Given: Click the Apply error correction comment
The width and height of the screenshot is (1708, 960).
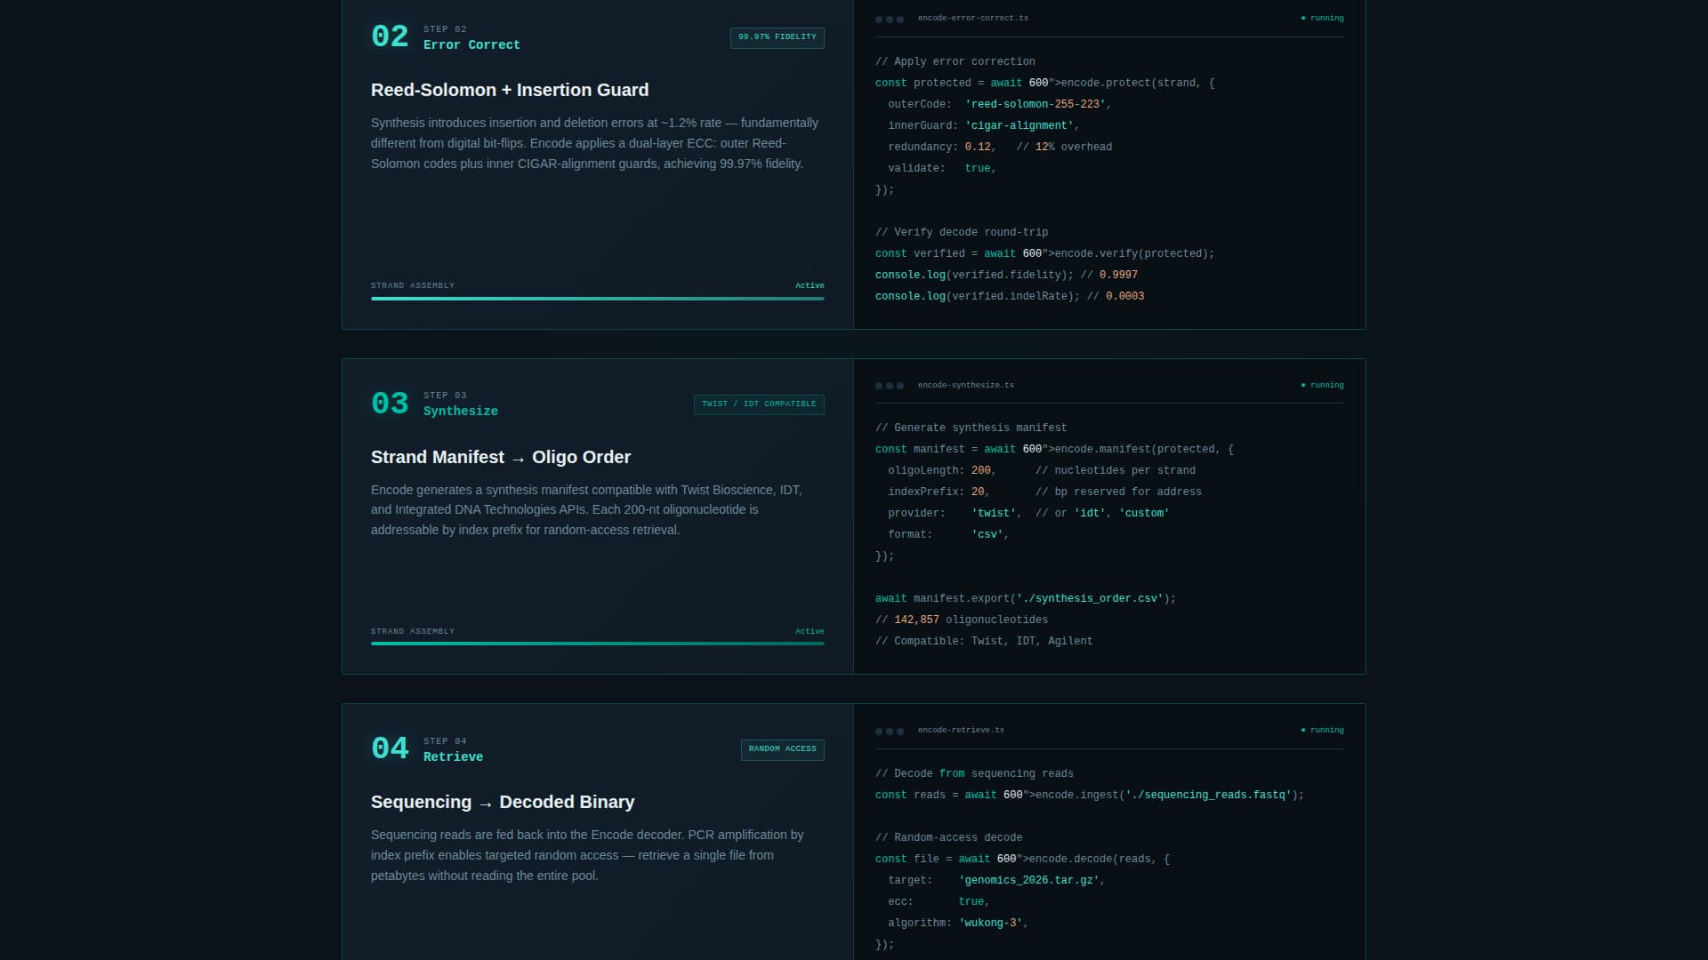Looking at the screenshot, I should coord(955,61).
